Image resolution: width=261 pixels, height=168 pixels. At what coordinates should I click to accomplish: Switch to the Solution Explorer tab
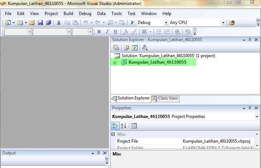pos(131,98)
